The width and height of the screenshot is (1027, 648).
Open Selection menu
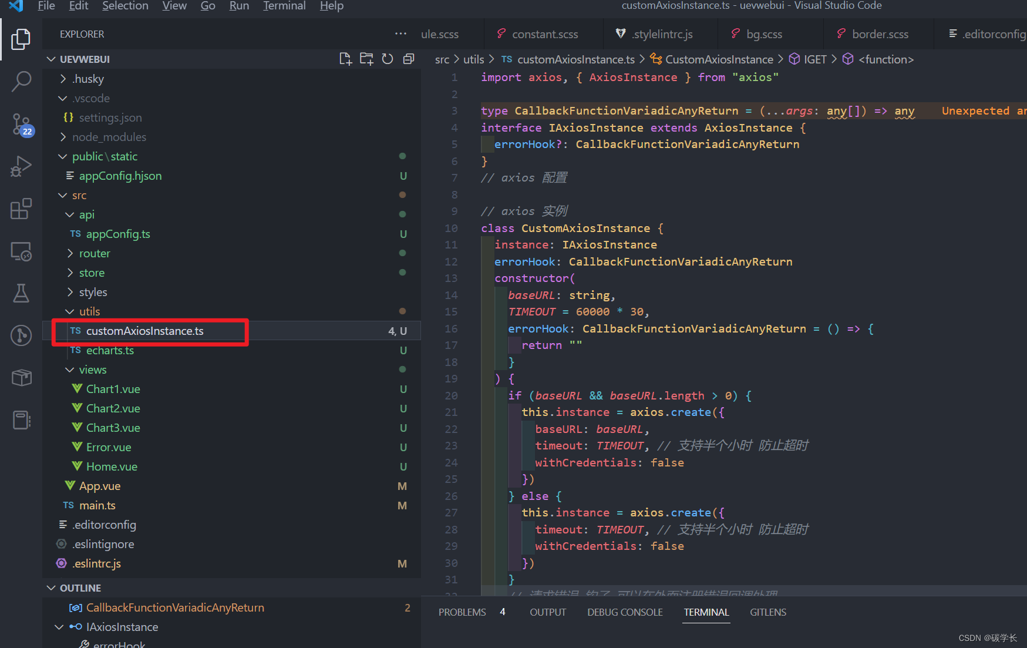pyautogui.click(x=125, y=6)
